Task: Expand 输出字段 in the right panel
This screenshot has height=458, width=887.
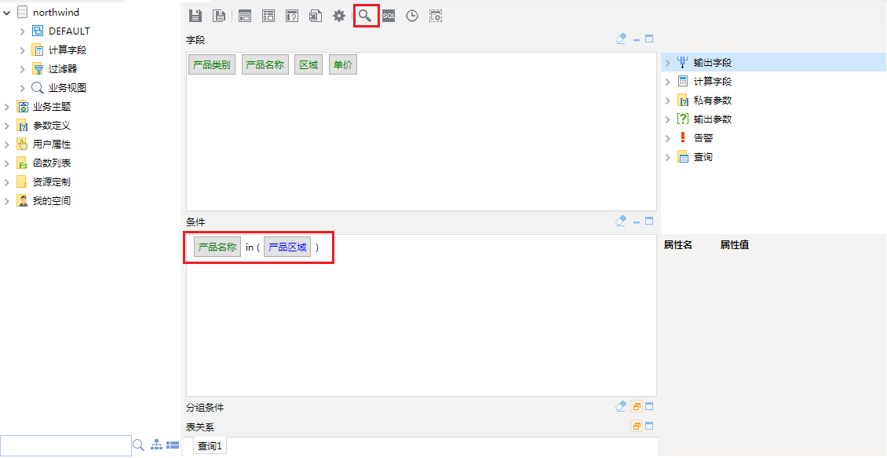Action: 667,63
